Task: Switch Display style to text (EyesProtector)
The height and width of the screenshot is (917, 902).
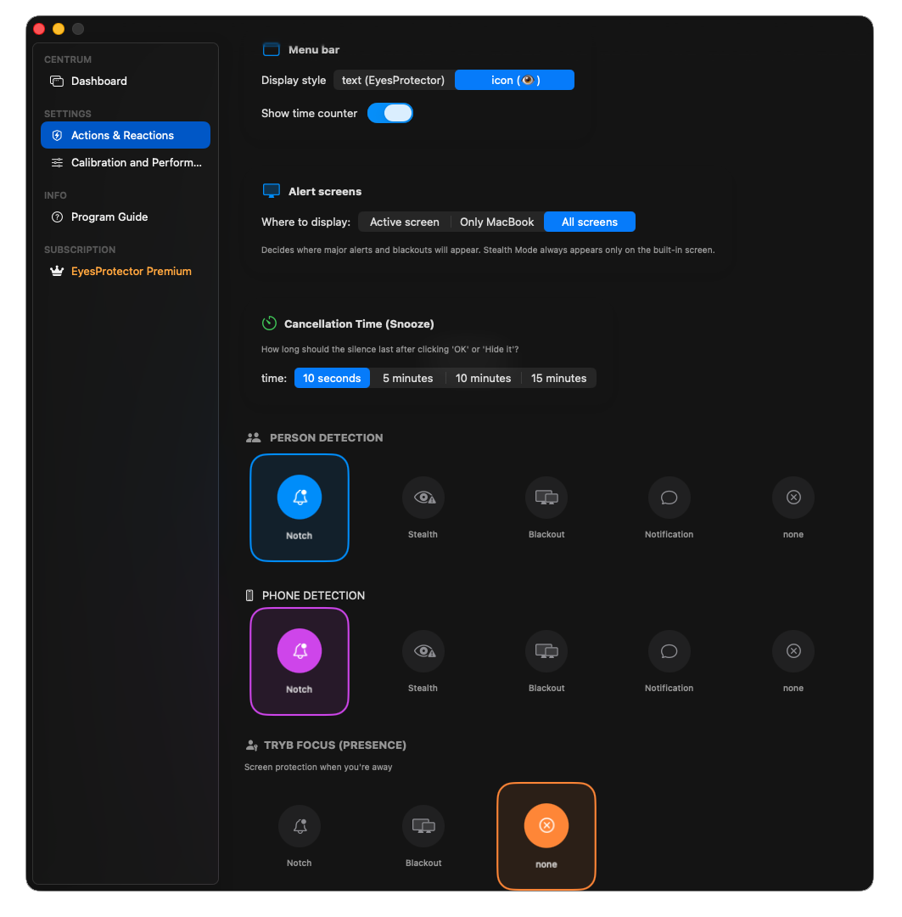Action: pos(393,80)
